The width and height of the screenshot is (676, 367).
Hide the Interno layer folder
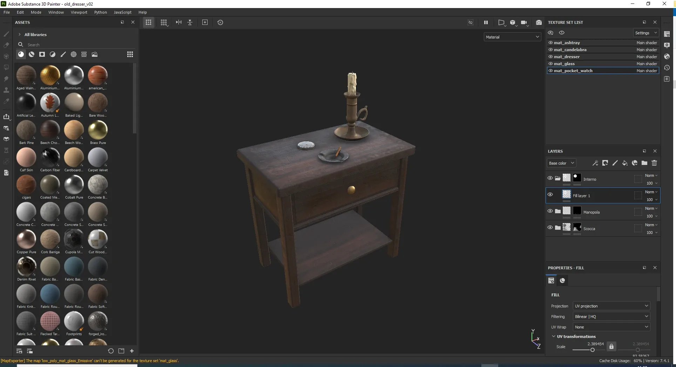(550, 178)
